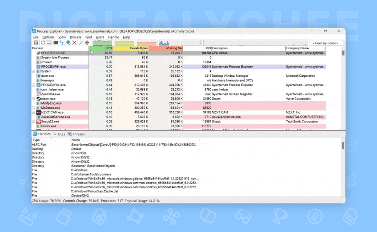Click the Process Explorer title bar icon
The image size is (377, 232).
[x=34, y=31]
